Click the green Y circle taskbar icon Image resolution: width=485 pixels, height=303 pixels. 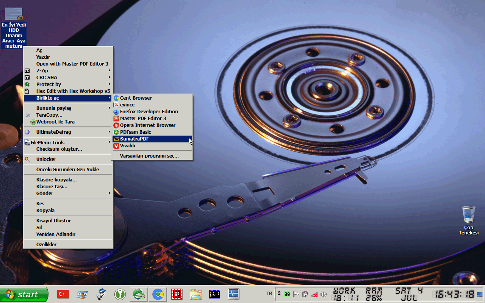pos(120,294)
